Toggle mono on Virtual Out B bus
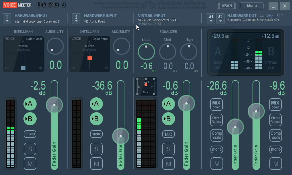The height and width of the screenshot is (175, 292). 276,149
